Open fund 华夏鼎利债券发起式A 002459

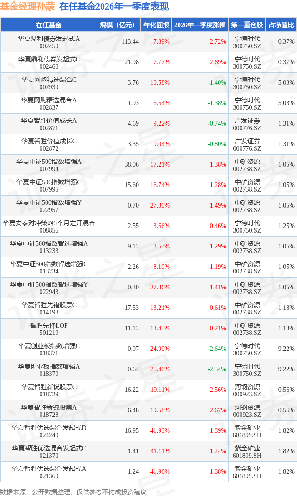(x=49, y=42)
